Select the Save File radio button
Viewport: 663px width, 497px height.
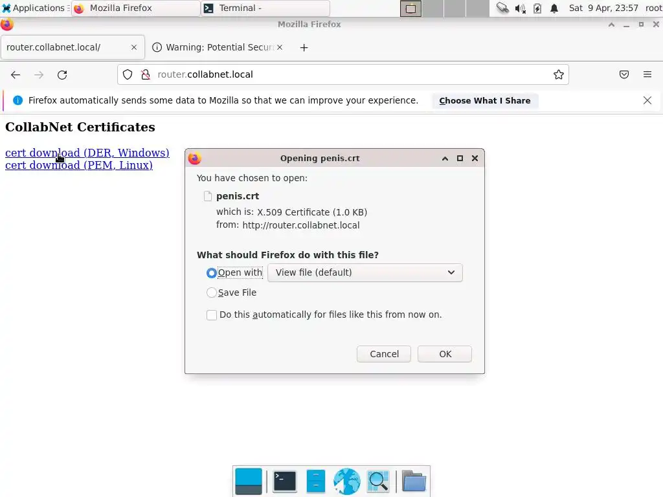click(212, 293)
